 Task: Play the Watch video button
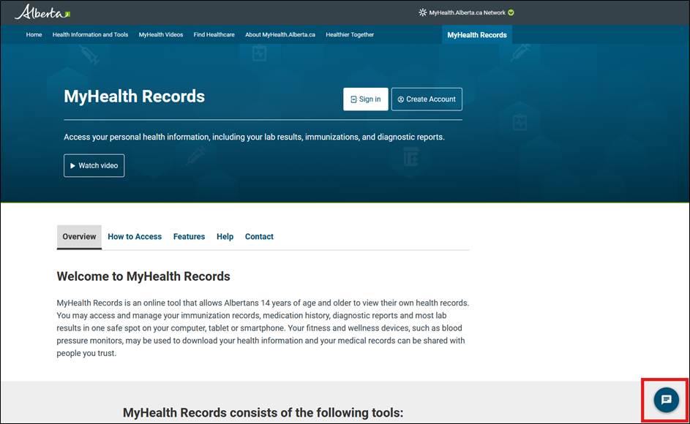(x=94, y=165)
